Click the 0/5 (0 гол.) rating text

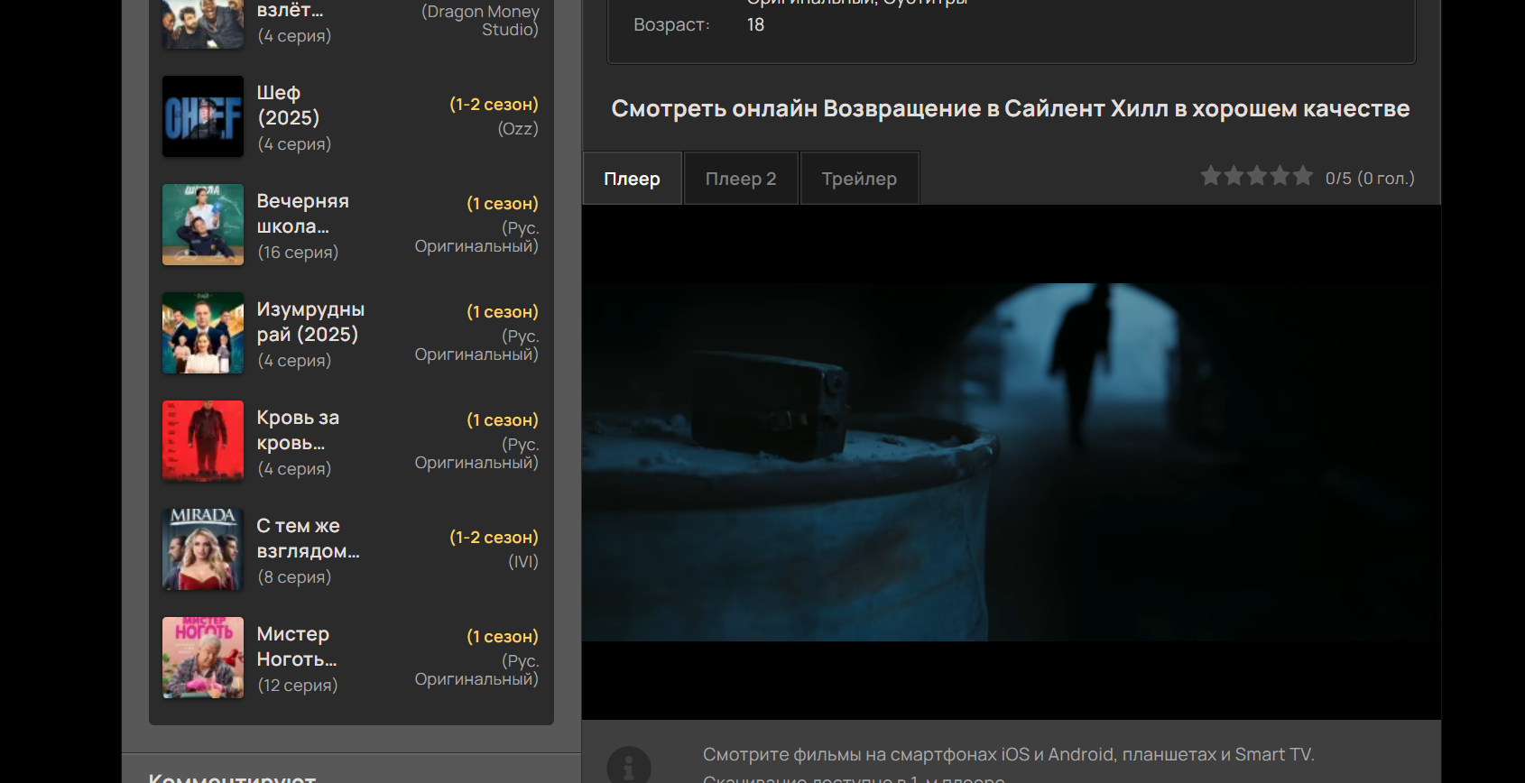(x=1370, y=179)
